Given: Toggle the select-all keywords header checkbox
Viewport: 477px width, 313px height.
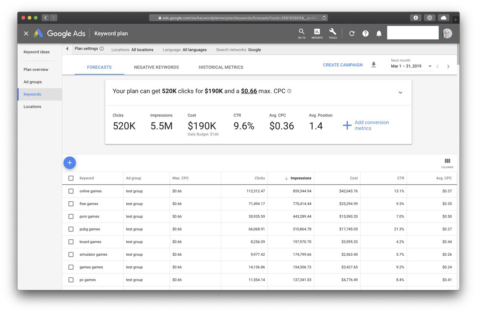Looking at the screenshot, I should coord(71,178).
